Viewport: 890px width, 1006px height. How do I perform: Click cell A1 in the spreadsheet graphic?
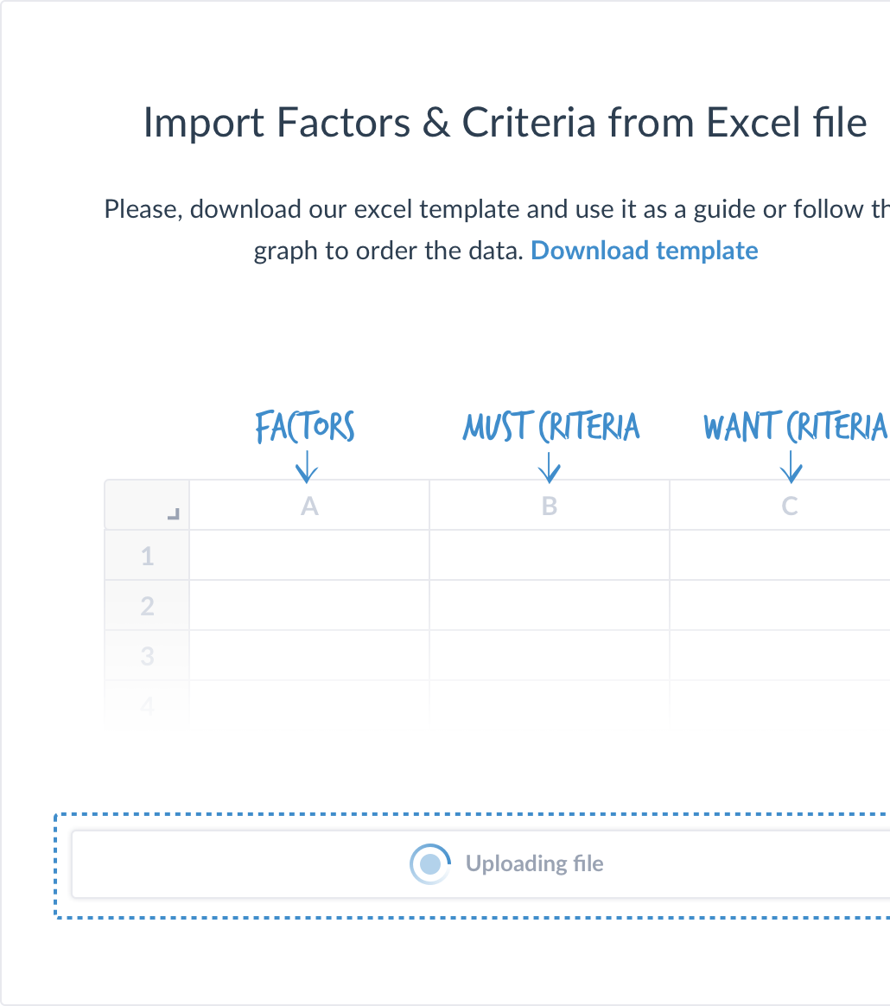coord(309,556)
